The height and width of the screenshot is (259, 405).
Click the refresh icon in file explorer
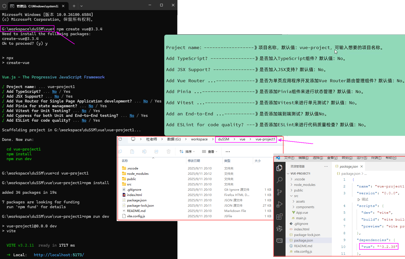(x=120, y=139)
